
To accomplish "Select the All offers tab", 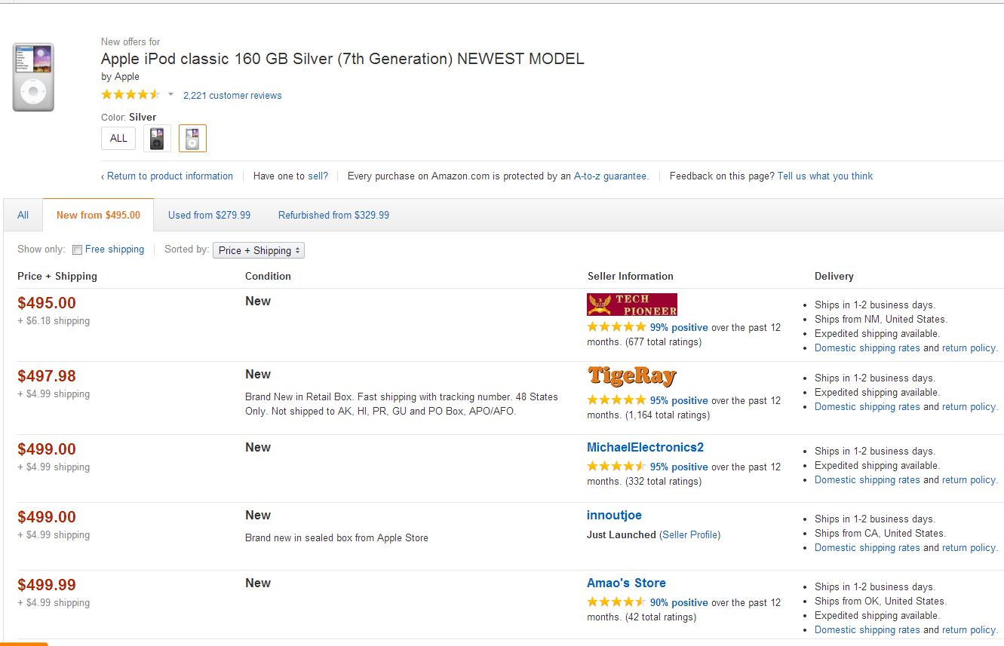I will (x=23, y=215).
